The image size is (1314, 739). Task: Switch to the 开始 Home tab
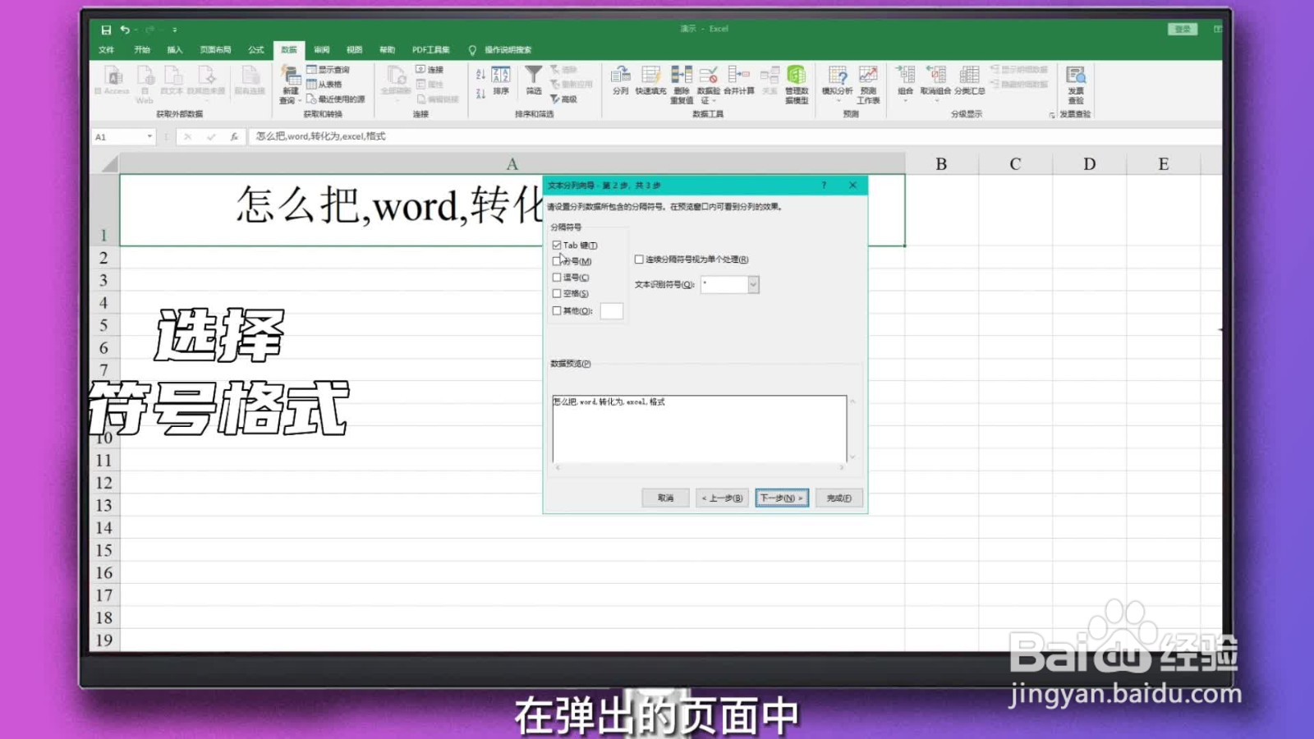(142, 50)
